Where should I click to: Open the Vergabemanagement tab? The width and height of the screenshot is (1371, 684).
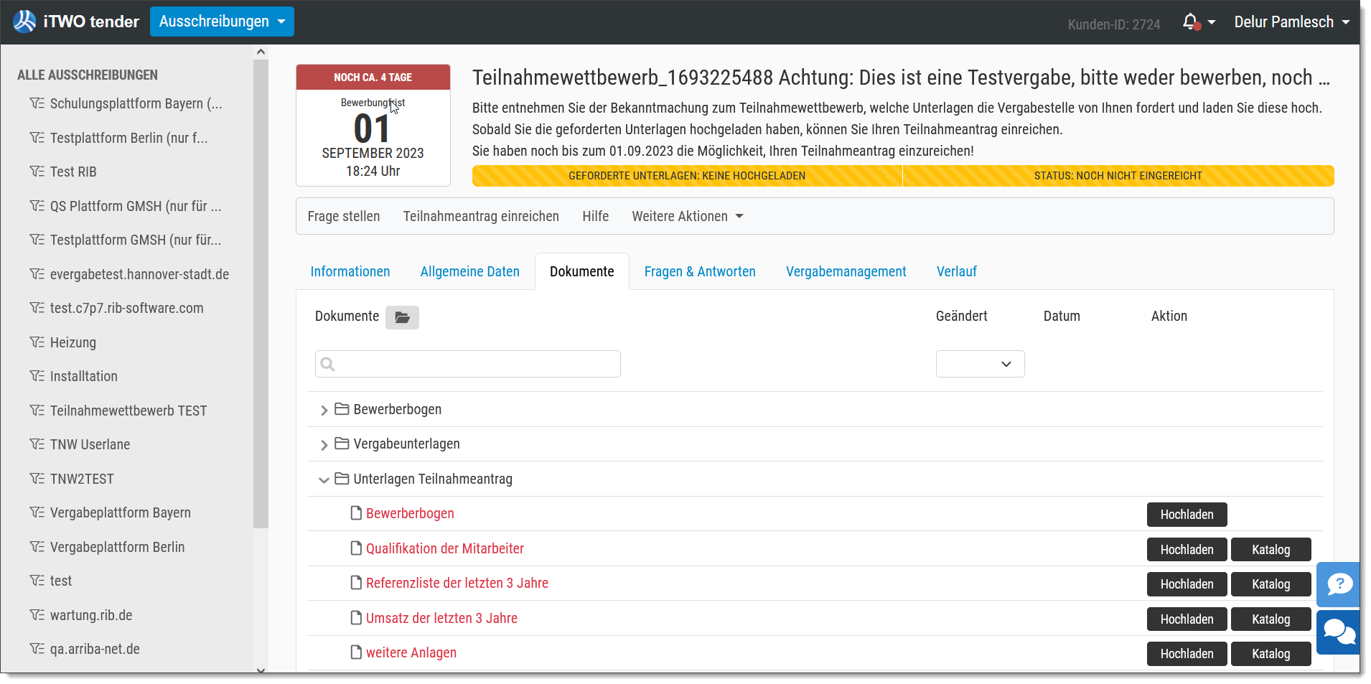click(x=846, y=271)
